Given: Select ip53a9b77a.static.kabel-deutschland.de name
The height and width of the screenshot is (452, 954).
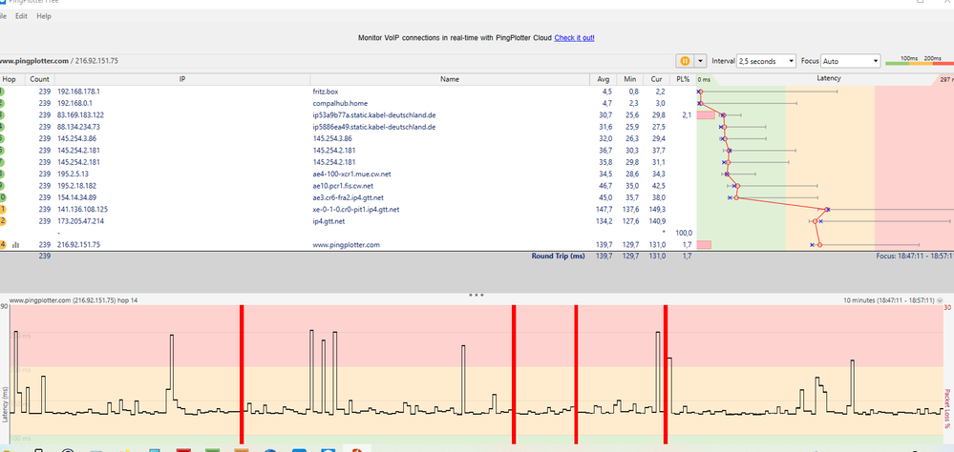Looking at the screenshot, I should tap(374, 114).
